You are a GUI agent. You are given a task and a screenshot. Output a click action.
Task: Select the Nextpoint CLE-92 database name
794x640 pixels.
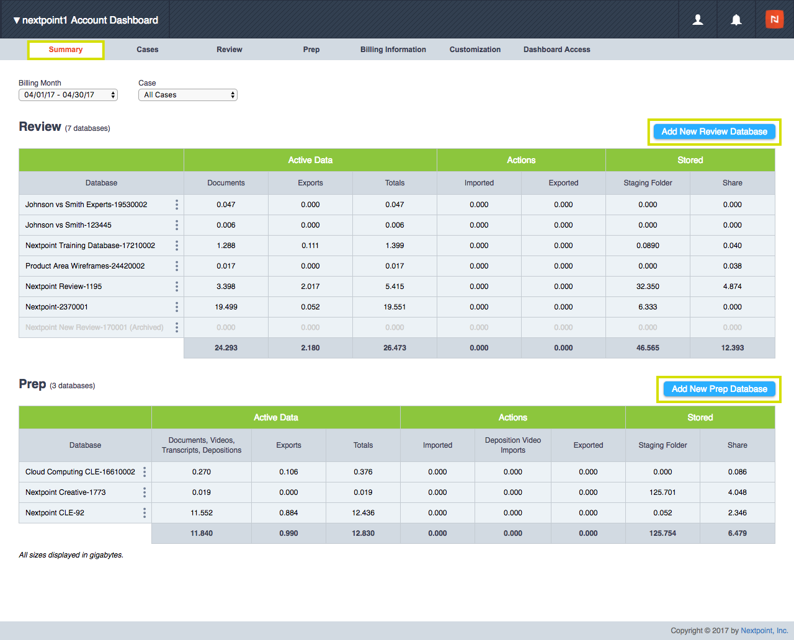55,513
